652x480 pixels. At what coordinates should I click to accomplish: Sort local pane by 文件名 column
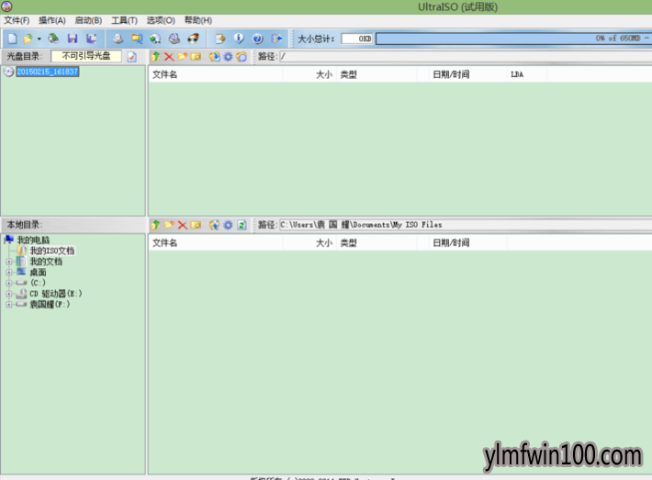tap(216, 242)
